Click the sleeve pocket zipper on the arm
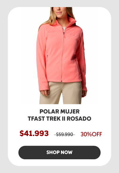 tap(84, 46)
